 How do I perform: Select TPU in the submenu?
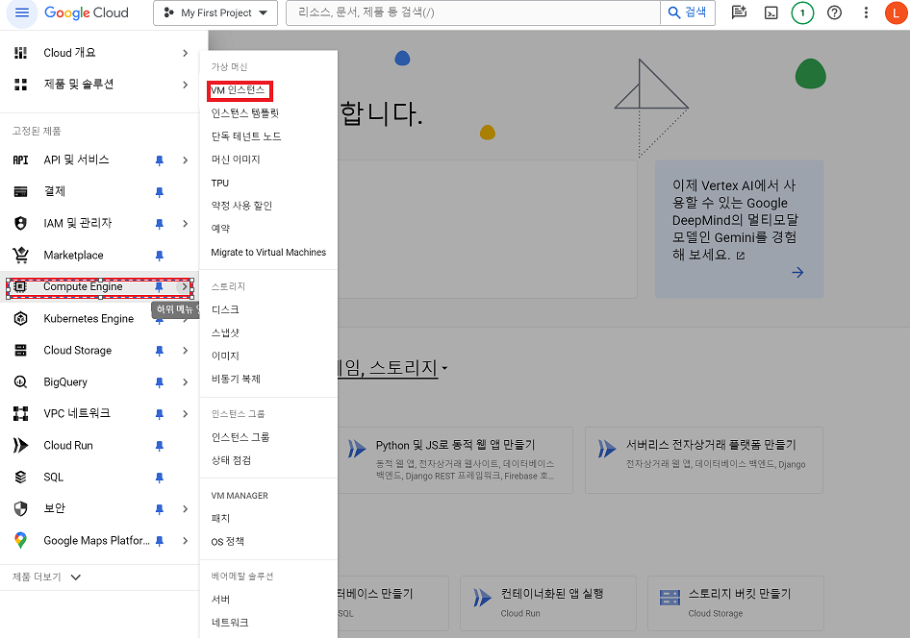point(220,183)
